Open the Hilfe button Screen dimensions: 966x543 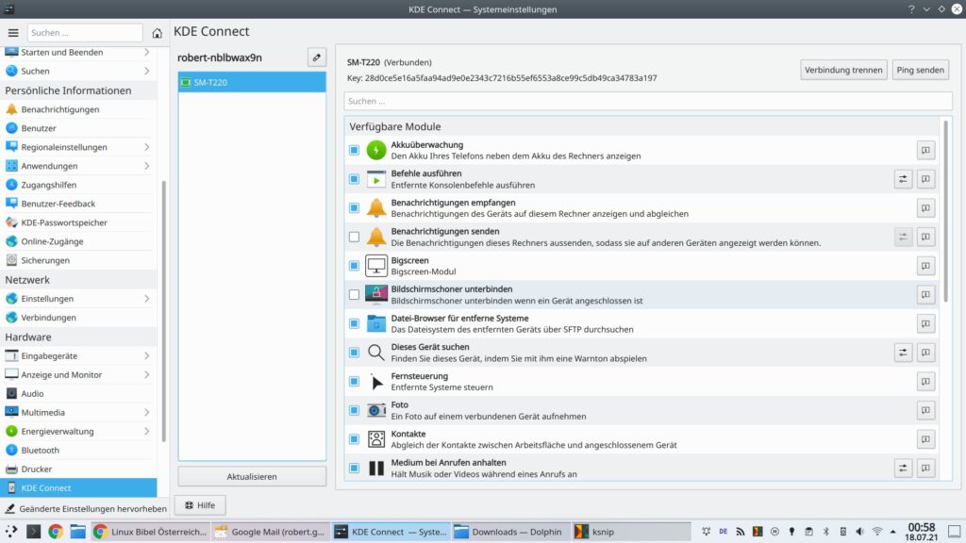200,505
